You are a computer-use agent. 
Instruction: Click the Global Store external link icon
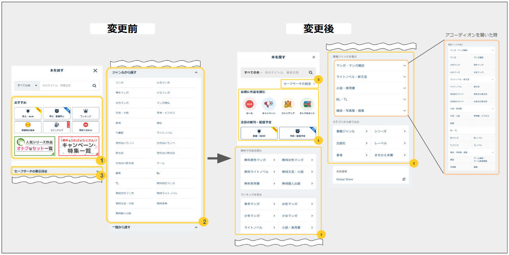coord(404,179)
